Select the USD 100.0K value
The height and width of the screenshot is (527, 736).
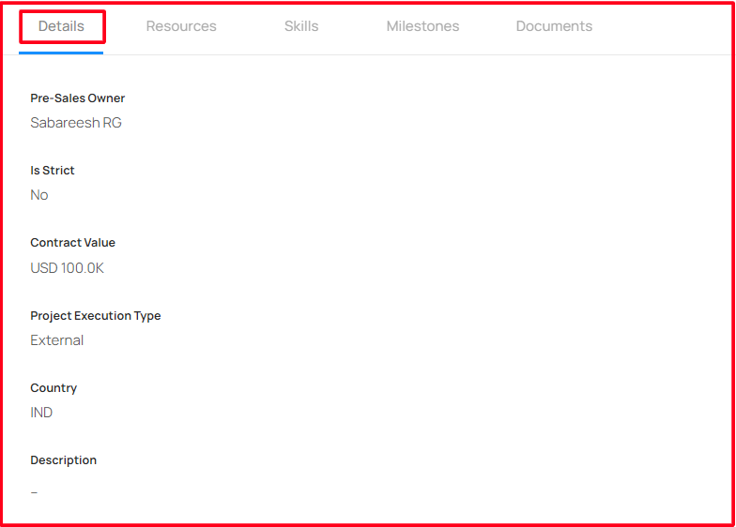coord(68,268)
